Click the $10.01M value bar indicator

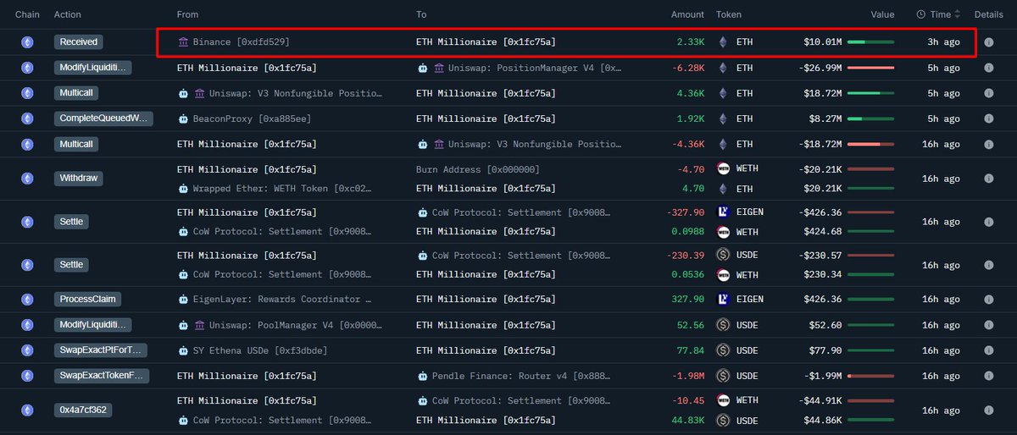(870, 41)
